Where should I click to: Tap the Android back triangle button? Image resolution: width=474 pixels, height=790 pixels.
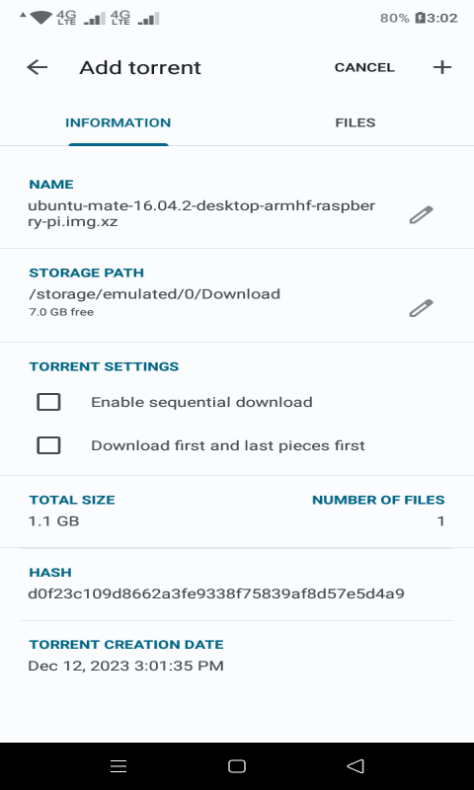click(355, 766)
